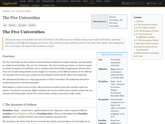165x124 pixels.
Task: Click the 'Contents' panel heading
Action: click(x=137, y=17)
